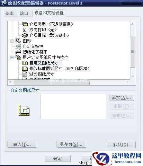Open the 端口 tab
The height and width of the screenshot is (166, 143).
pyautogui.click(x=24, y=14)
